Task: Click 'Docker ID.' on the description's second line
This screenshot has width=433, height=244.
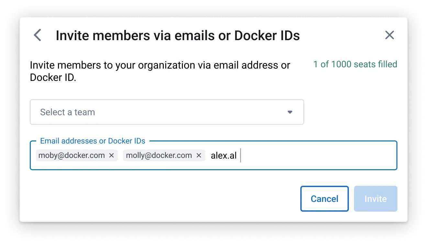Action: [53, 78]
